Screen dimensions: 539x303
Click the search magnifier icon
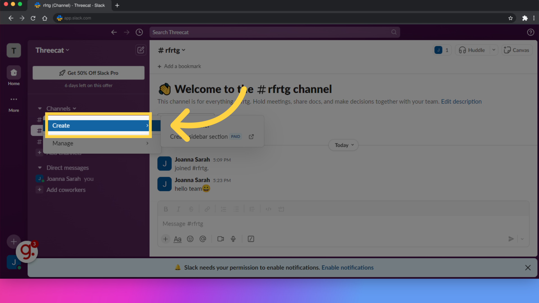(x=394, y=32)
